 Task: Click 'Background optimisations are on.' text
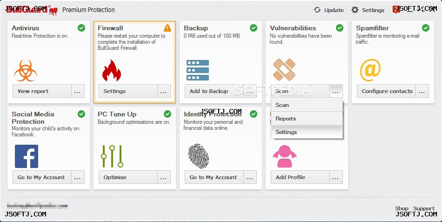point(134,122)
